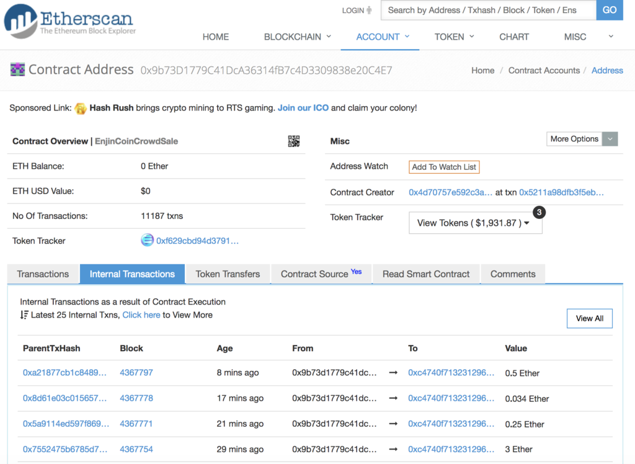Open the Read Smart Contract tab
Image resolution: width=635 pixels, height=464 pixels.
pyautogui.click(x=426, y=274)
